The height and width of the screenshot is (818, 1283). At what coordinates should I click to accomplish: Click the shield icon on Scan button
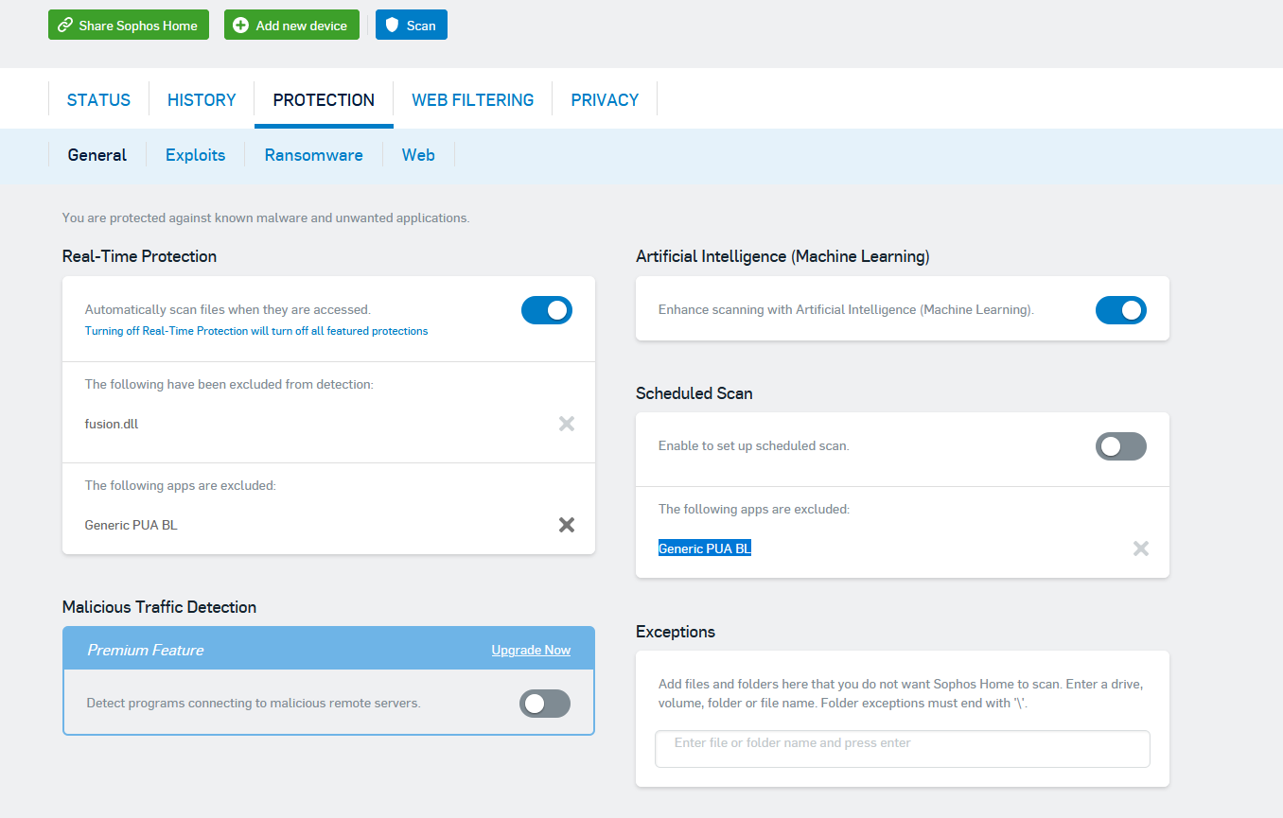(393, 26)
